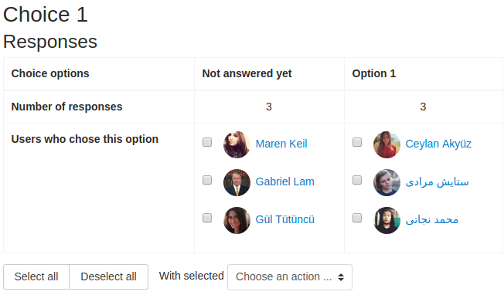Open the محمد نجاتی name link
Image resolution: width=504 pixels, height=295 pixels.
point(431,220)
